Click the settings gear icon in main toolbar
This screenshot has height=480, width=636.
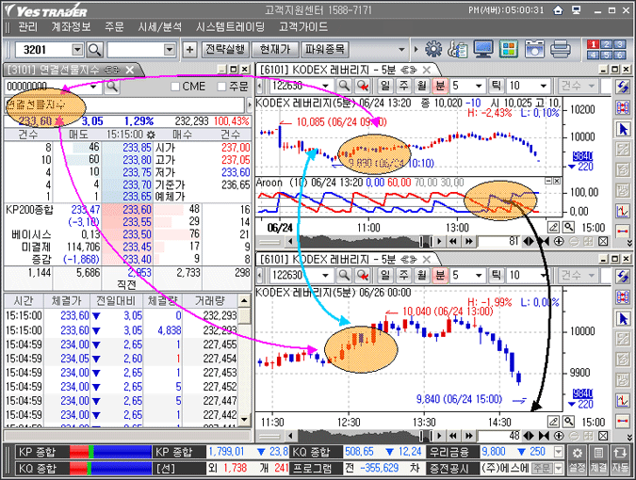click(433, 49)
